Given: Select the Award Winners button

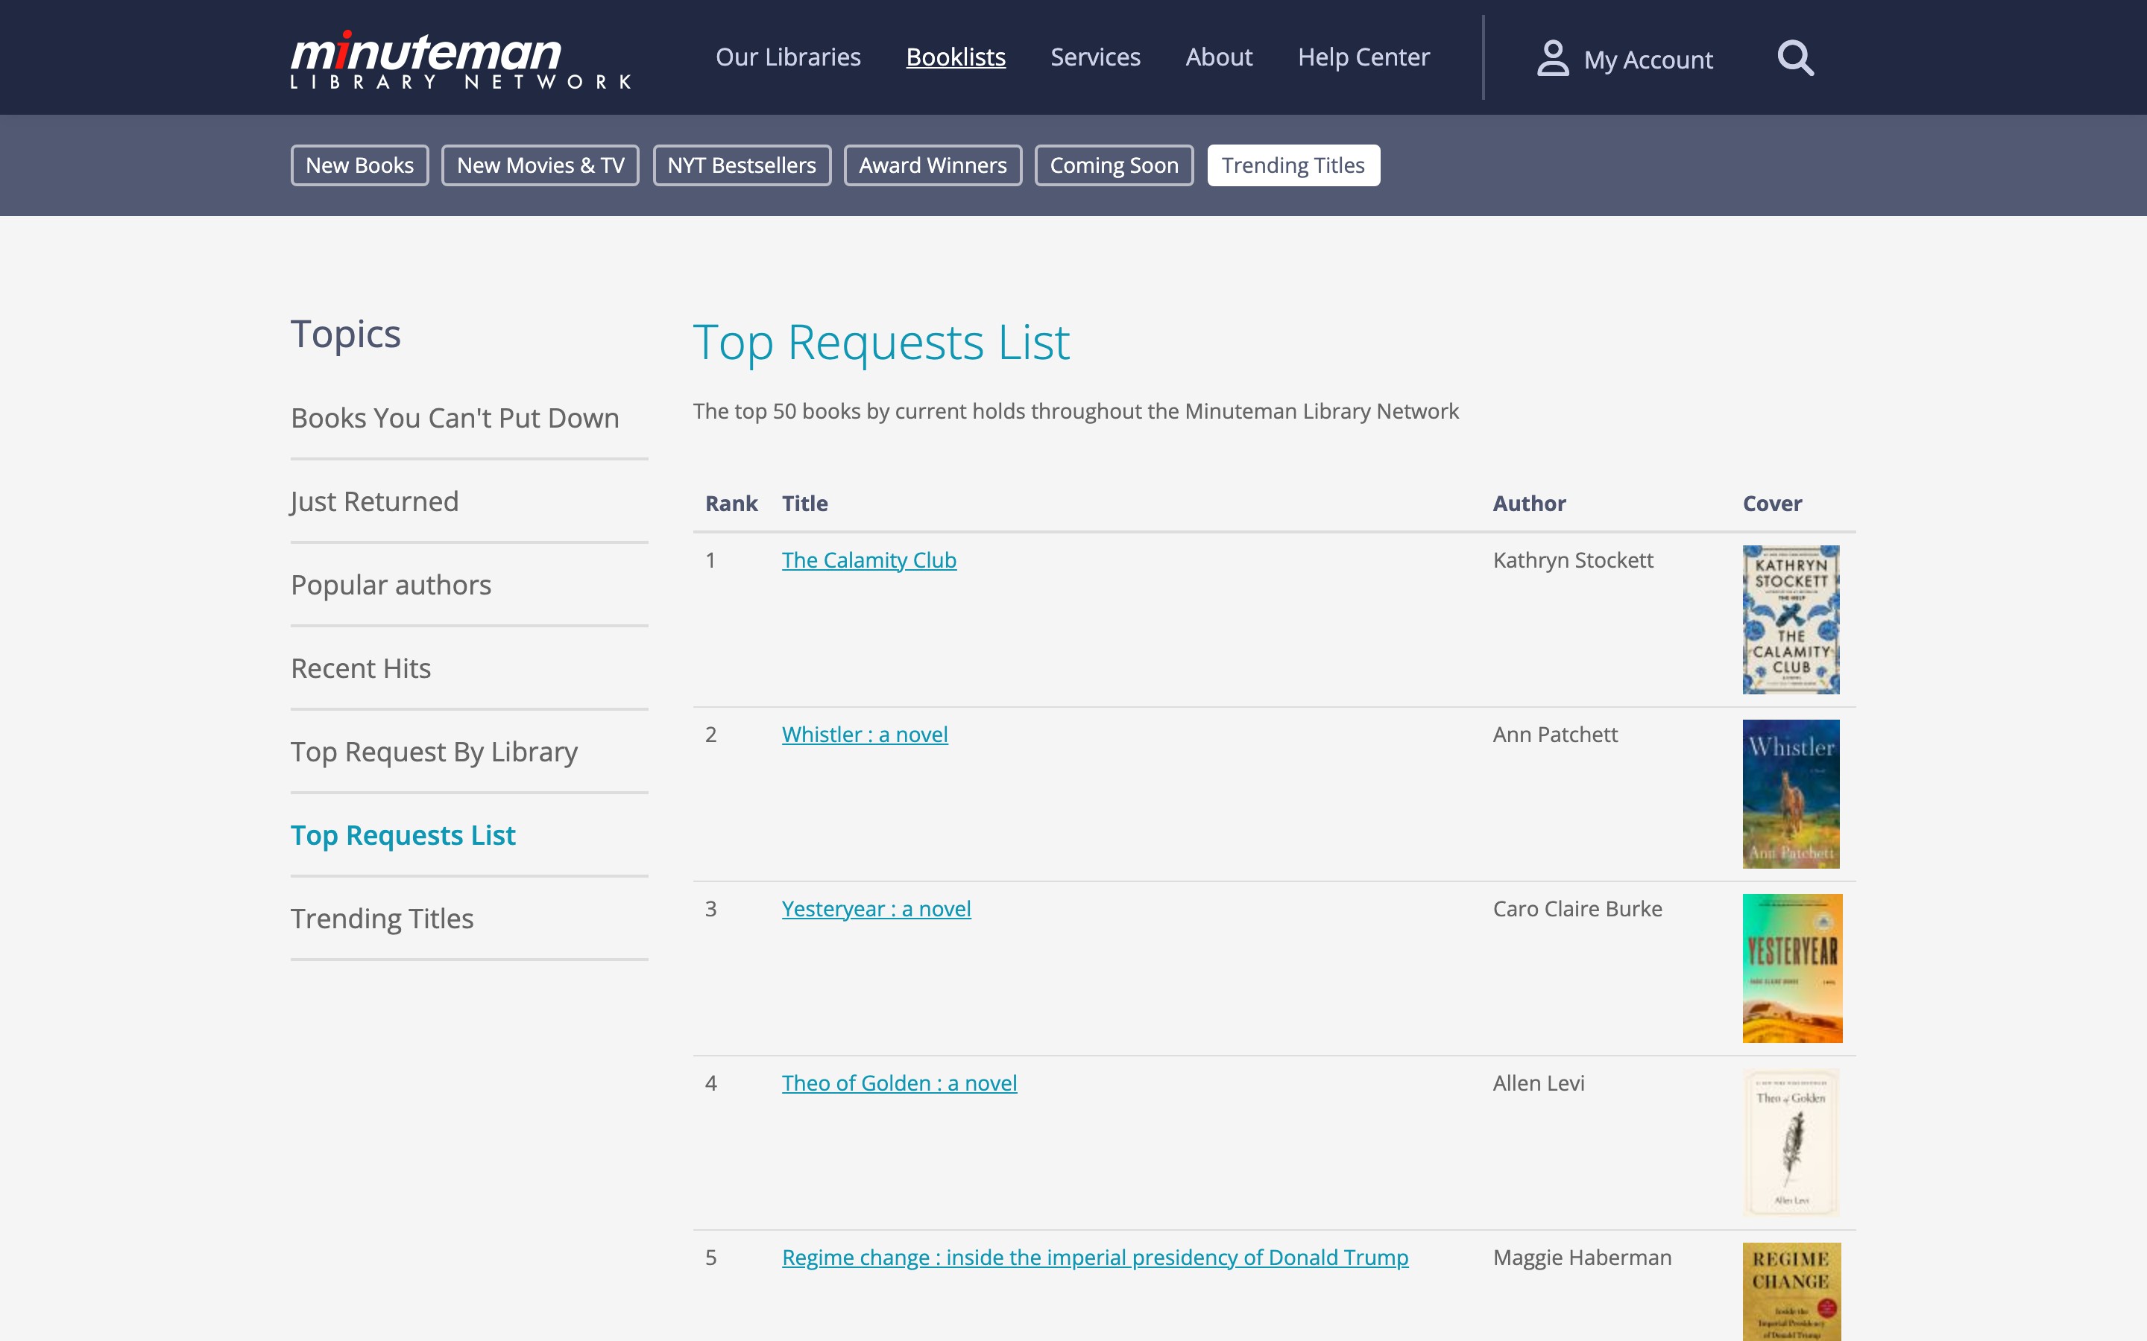Looking at the screenshot, I should tap(933, 165).
